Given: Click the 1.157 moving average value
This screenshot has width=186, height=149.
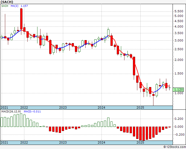Looking at the screenshot, I should pyautogui.click(x=24, y=6).
